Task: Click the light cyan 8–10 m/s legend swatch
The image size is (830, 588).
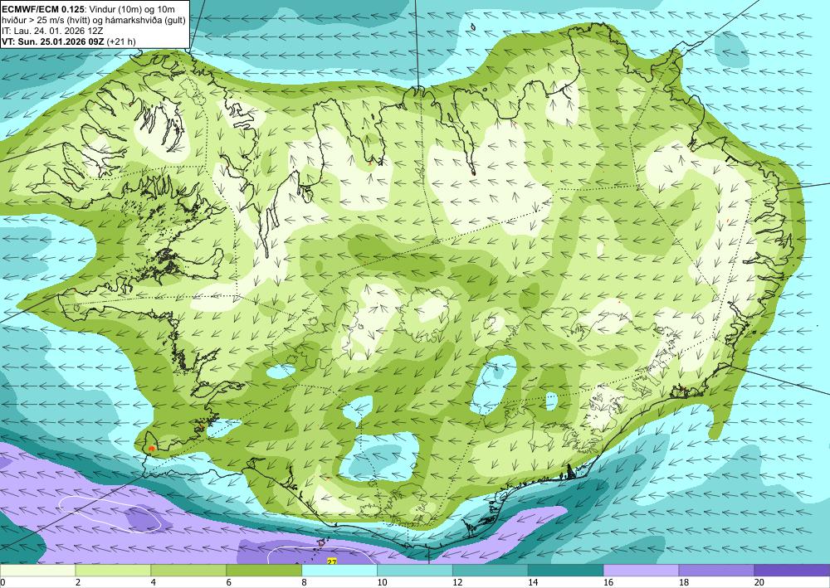Action: click(x=339, y=571)
